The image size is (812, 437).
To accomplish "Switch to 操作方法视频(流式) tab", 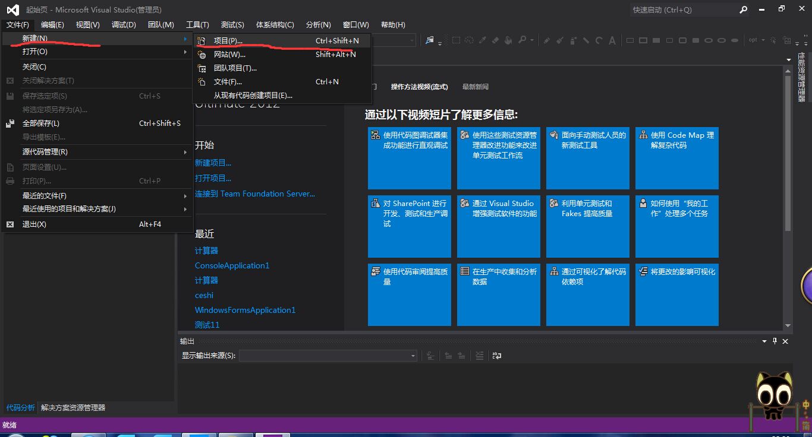I will point(419,87).
